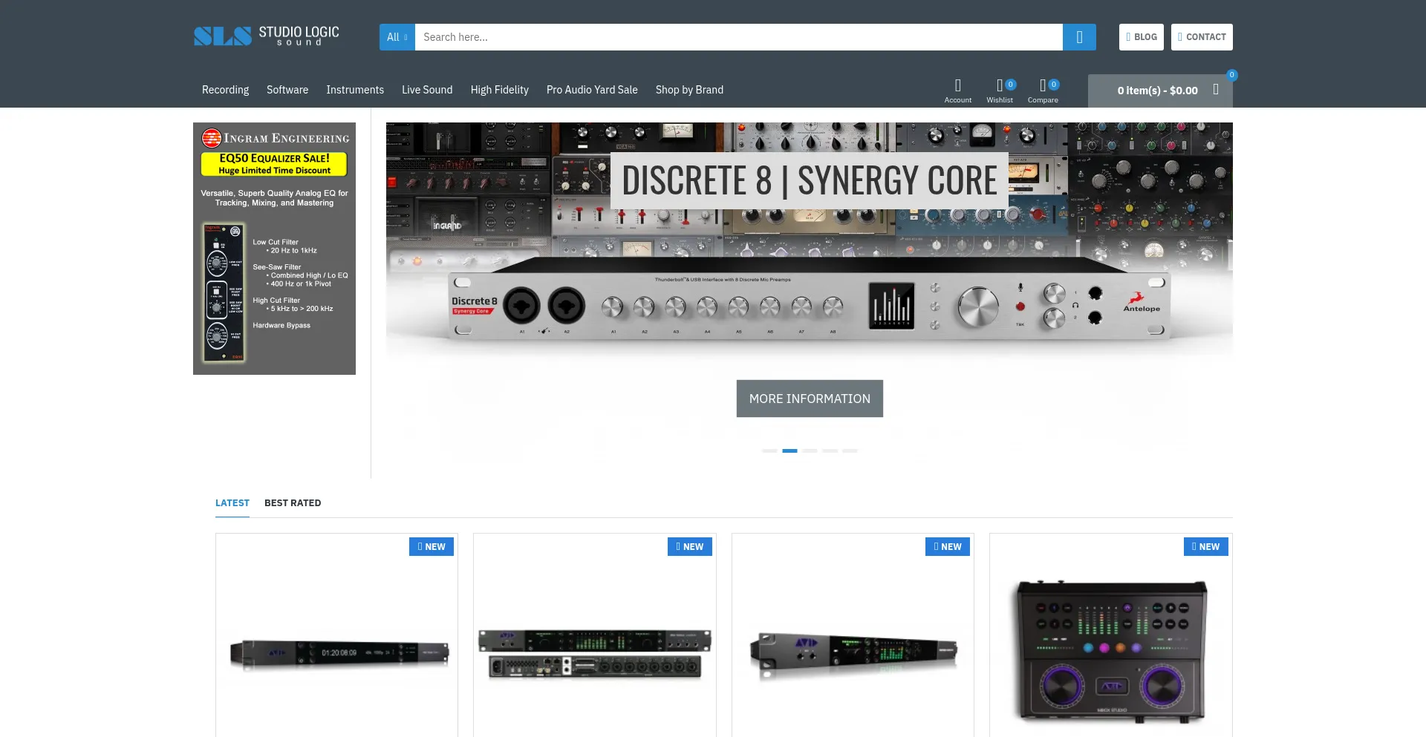Open the third product, the angled Avid rack interface
Image resolution: width=1426 pixels, height=737 pixels.
tap(853, 655)
